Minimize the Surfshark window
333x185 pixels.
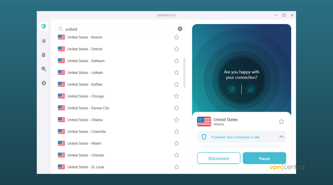[275, 15]
